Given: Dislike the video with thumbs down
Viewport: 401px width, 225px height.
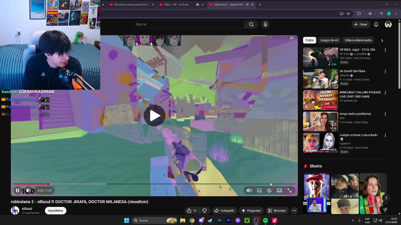Looking at the screenshot, I should click(204, 211).
